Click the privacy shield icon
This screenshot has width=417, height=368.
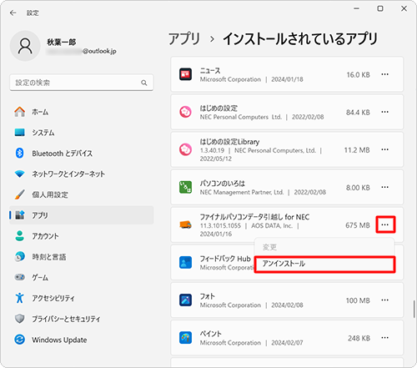20,319
